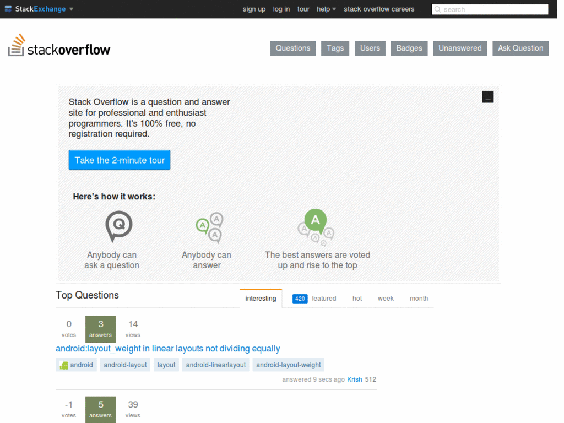564x423 pixels.
Task: Click 'Anybody can ask a question' text
Action: (x=112, y=260)
